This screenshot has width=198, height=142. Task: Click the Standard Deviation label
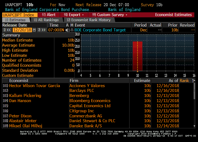[x=20, y=70]
